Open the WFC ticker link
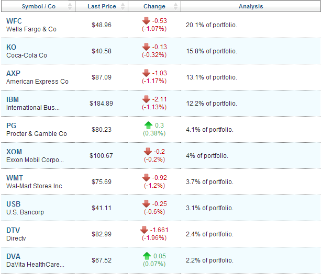Screen dimensions: 322x274 pyautogui.click(x=14, y=21)
